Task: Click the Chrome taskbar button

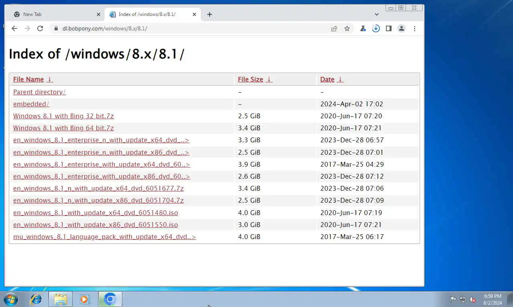Action: pos(110,299)
